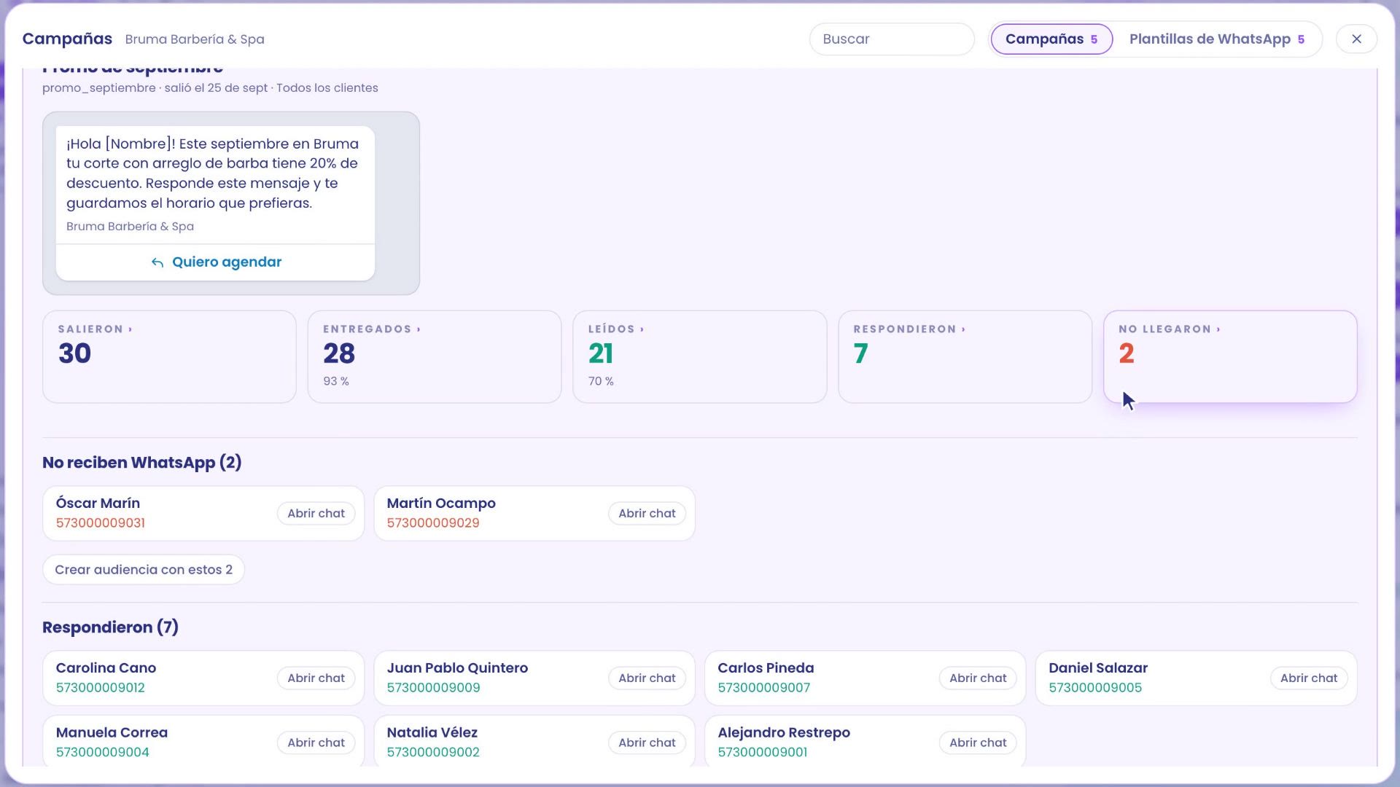
Task: Expand the No llegaron stat card
Action: pyautogui.click(x=1230, y=356)
